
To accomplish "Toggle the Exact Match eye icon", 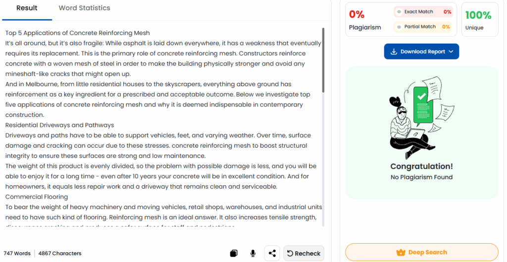I will coord(399,12).
